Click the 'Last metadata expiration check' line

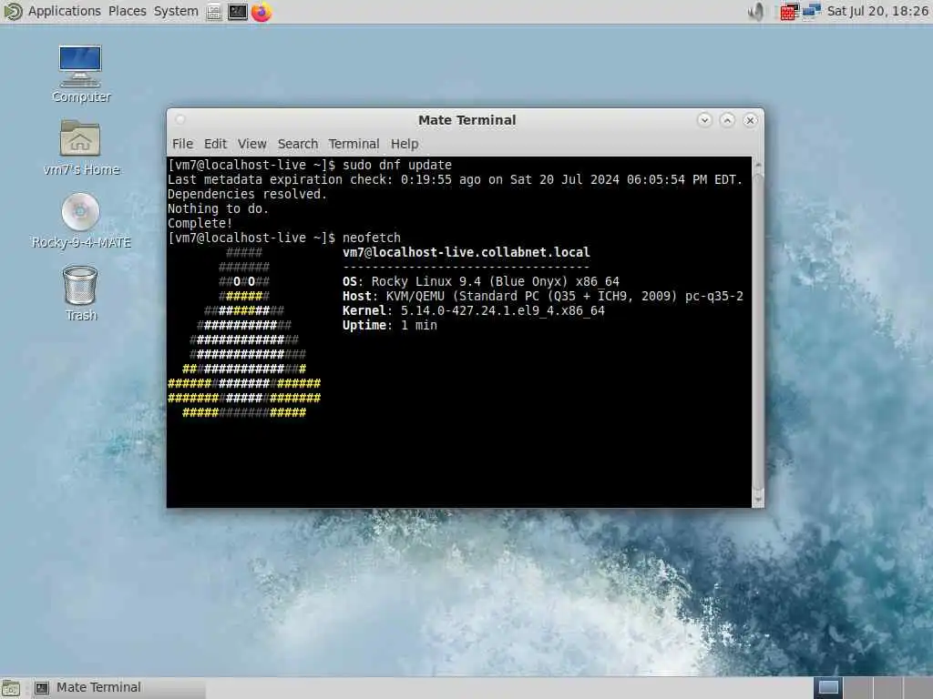point(456,179)
